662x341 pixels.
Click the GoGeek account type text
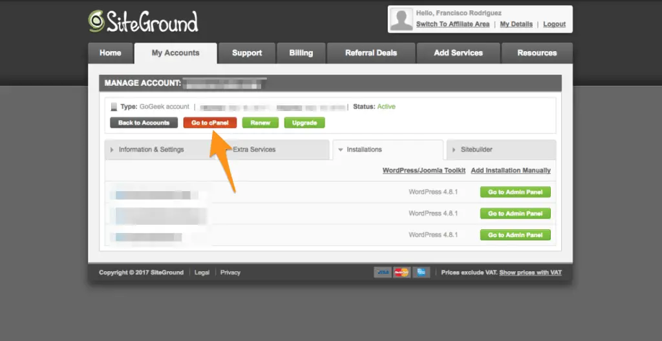tap(164, 107)
